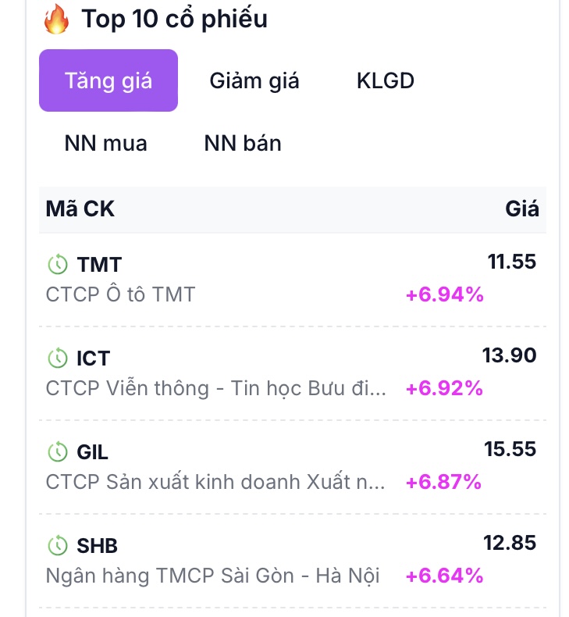
Task: Click the clock icon beside TMT
Action: click(57, 265)
